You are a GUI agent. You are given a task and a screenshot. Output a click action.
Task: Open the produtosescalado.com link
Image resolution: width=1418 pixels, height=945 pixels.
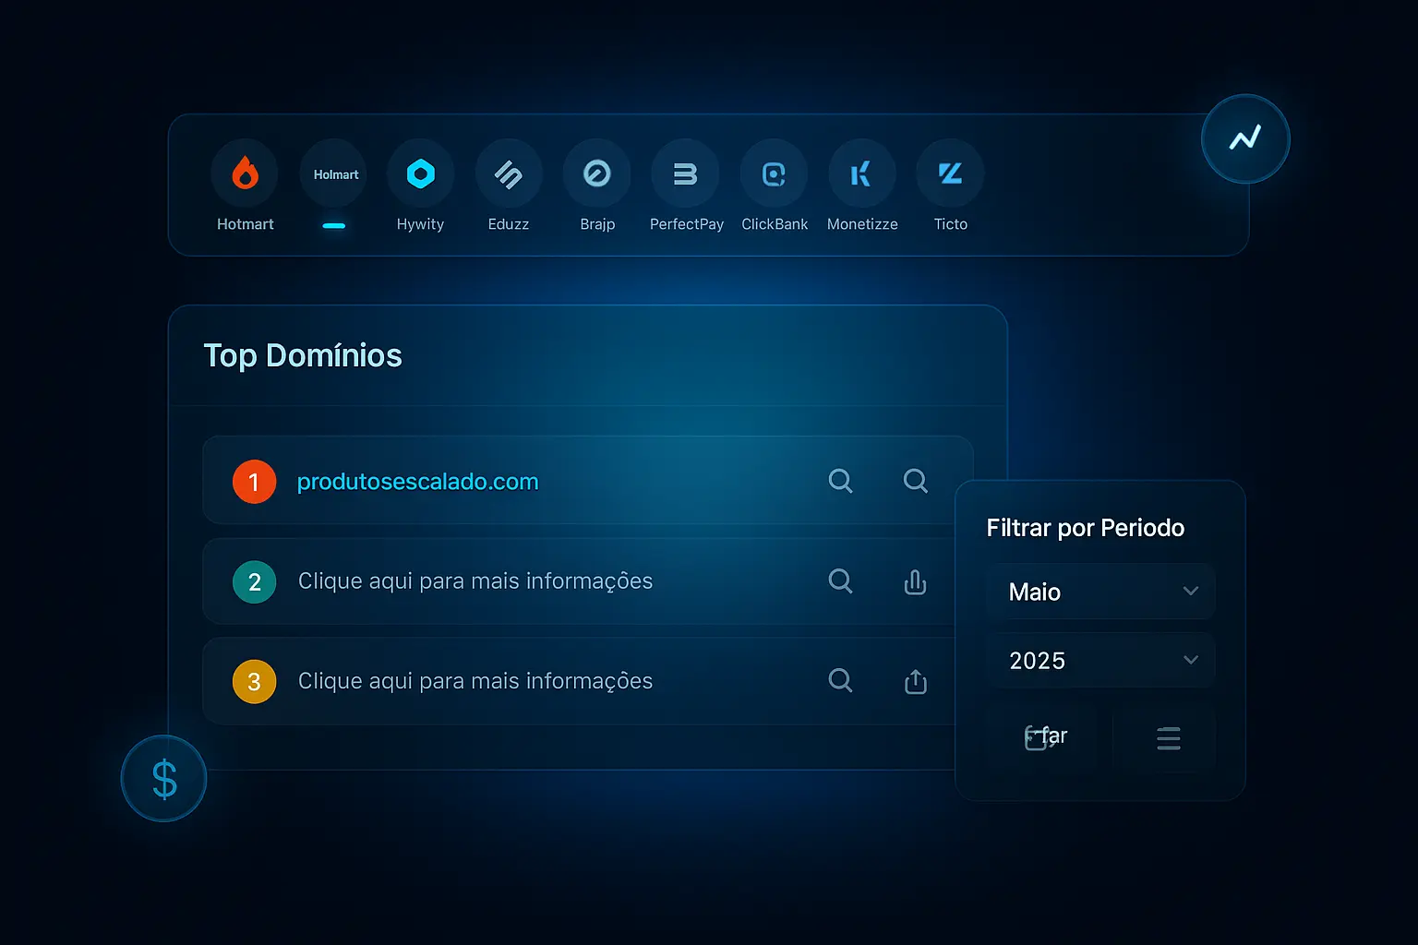coord(417,482)
